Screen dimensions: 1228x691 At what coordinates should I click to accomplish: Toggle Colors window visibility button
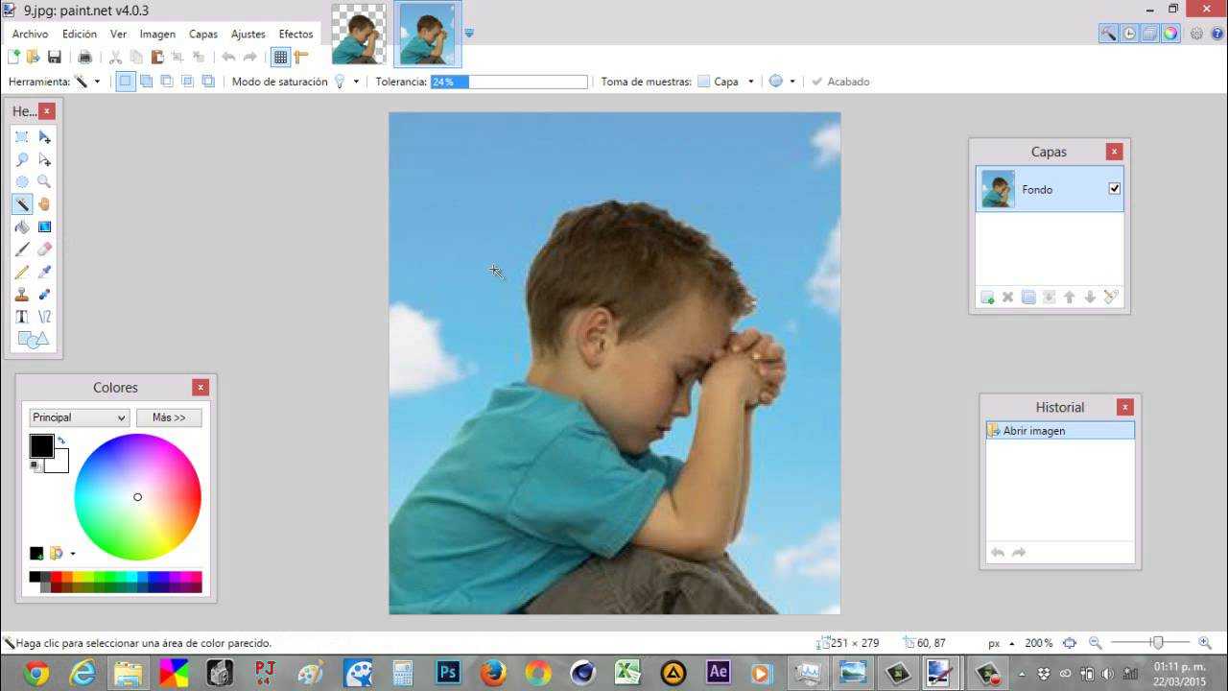pyautogui.click(x=1170, y=34)
